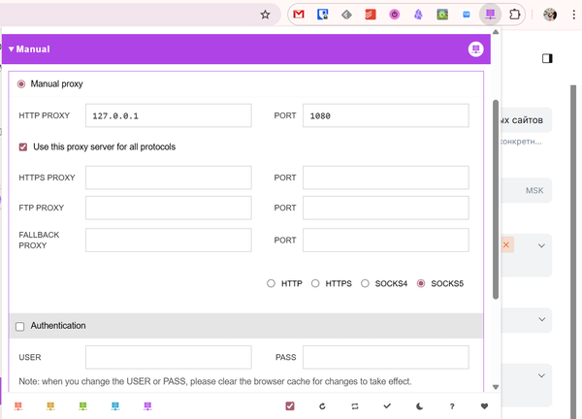Click the MSK field on background page

click(x=527, y=190)
